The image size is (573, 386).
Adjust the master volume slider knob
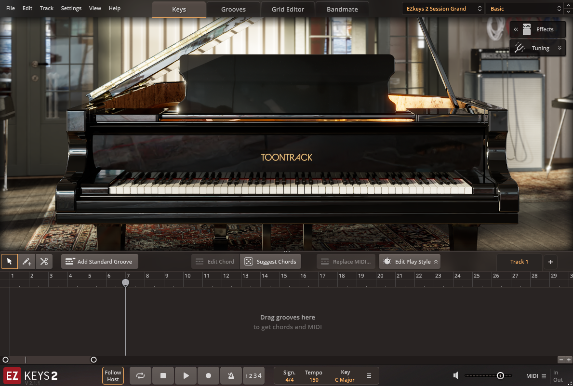500,375
